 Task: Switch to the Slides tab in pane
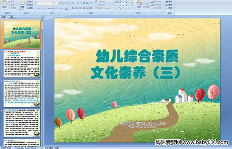click(4, 17)
